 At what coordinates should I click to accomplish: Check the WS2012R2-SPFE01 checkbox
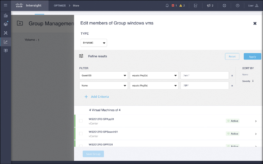tap(81, 146)
